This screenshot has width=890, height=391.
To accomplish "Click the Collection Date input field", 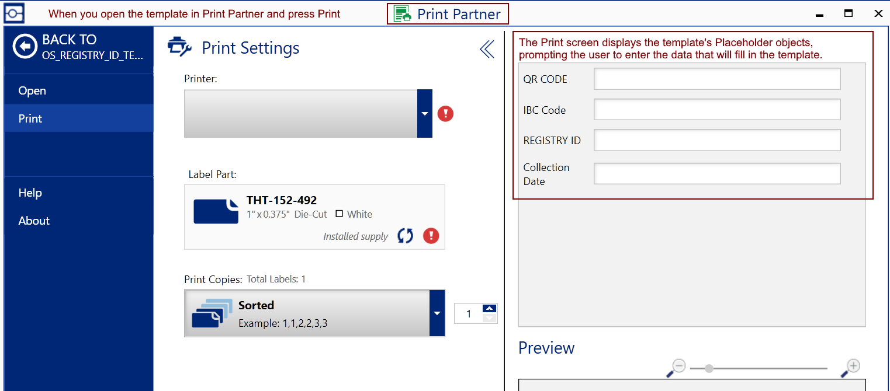I will tap(717, 173).
